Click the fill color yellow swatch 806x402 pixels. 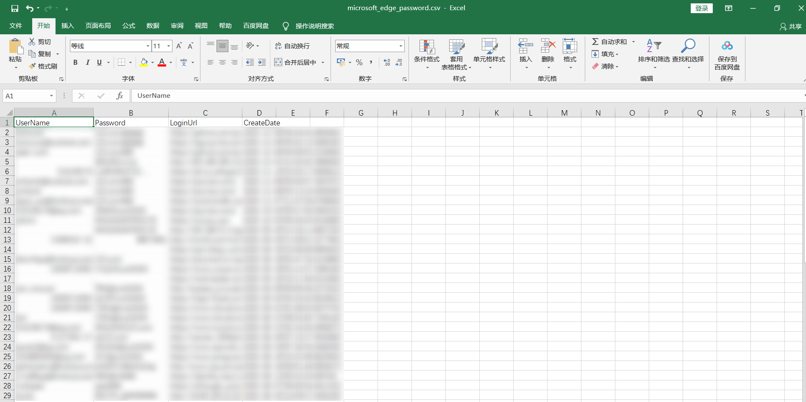point(144,62)
